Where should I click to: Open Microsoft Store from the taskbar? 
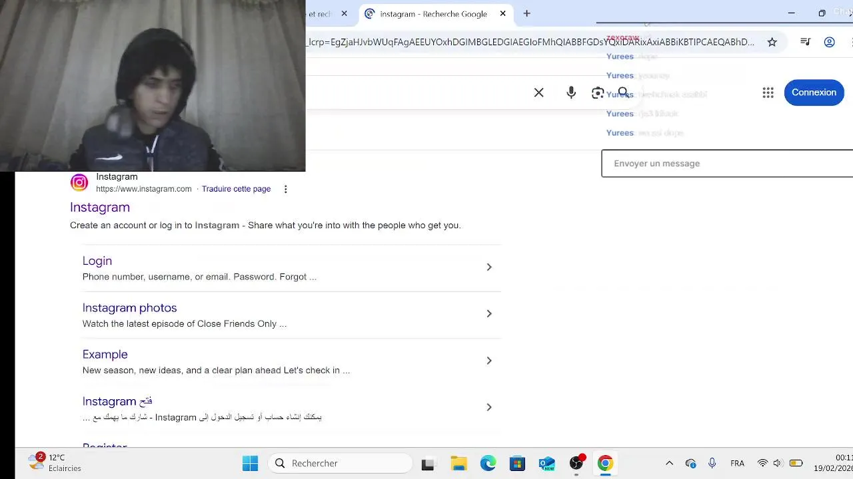point(517,464)
